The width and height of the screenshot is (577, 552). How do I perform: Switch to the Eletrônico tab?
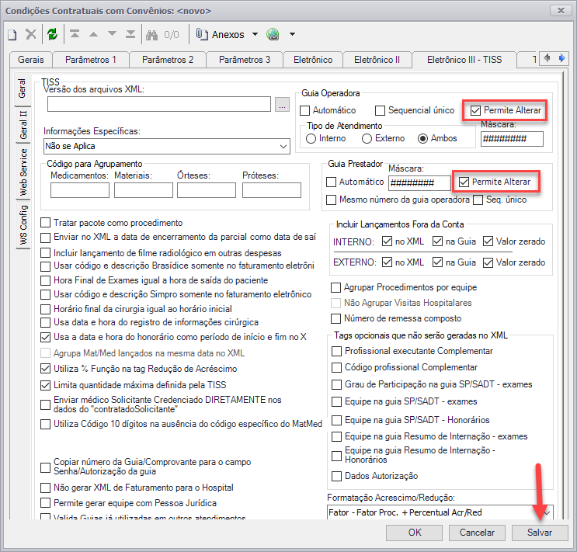click(313, 60)
